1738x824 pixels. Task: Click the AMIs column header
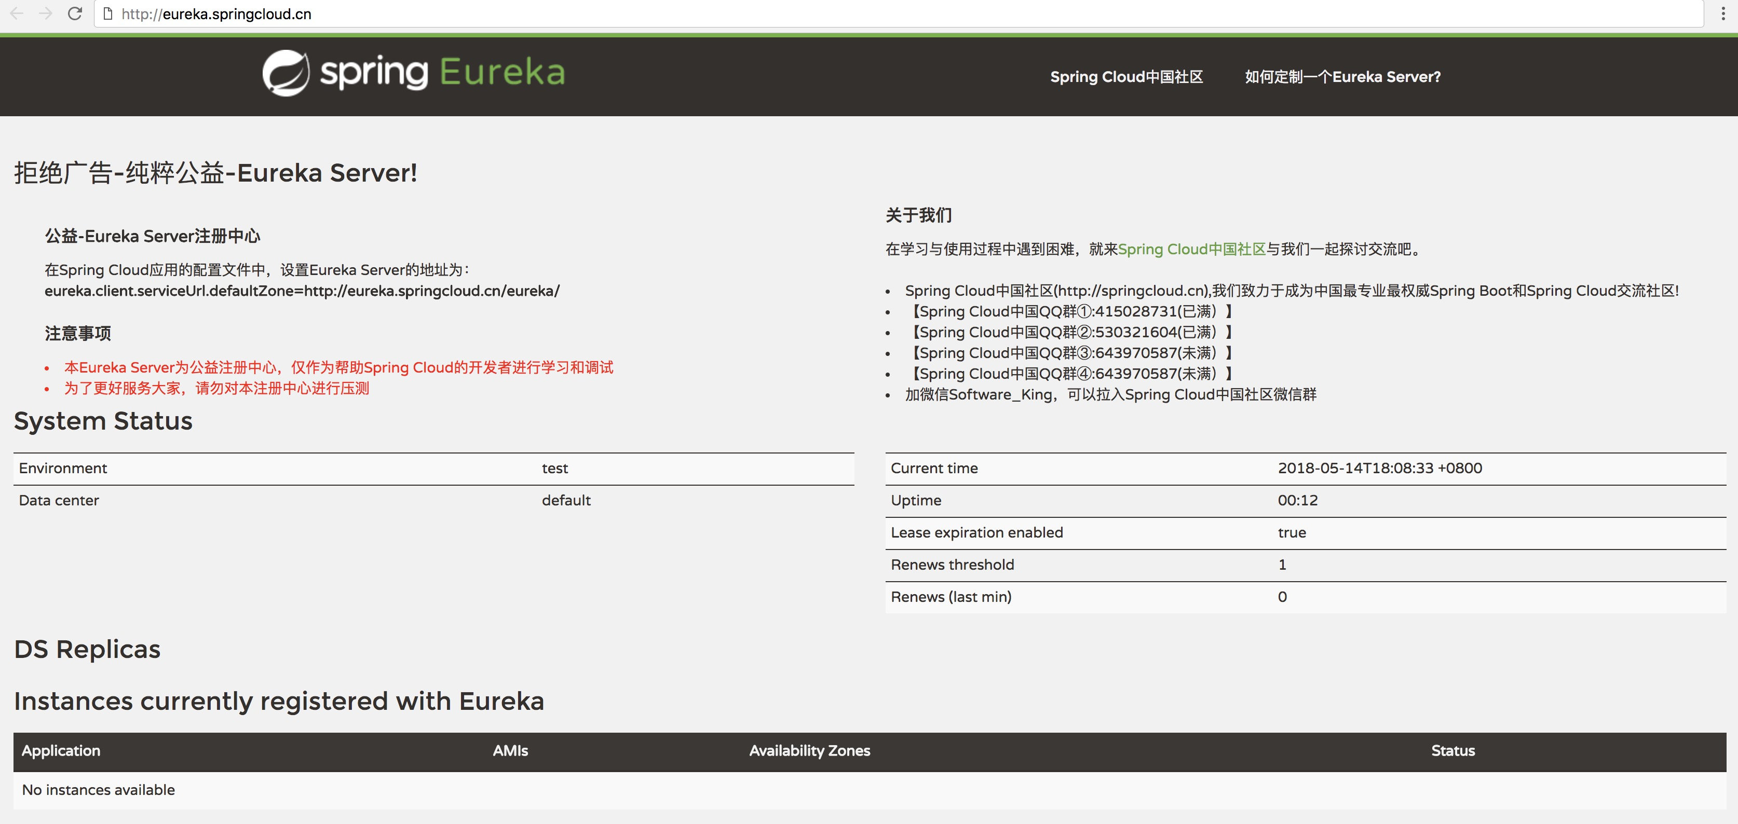510,750
